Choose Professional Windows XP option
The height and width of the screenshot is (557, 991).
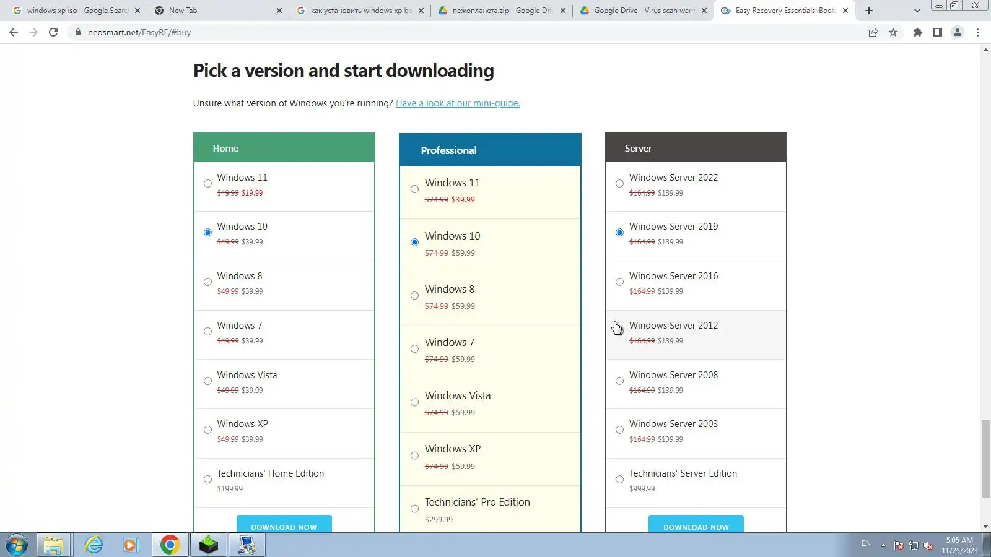point(414,456)
